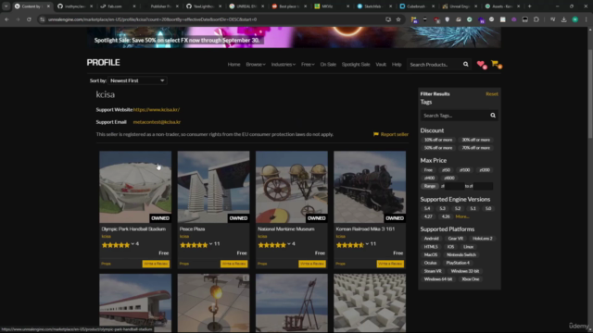Show more engine versions via More link
The width and height of the screenshot is (593, 333).
[x=462, y=216]
